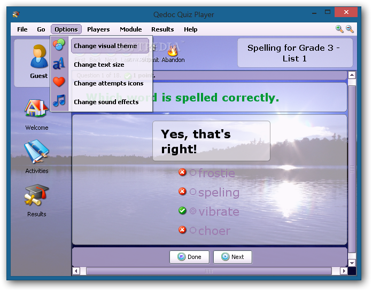Viewport: 372px width, 291px height.
Task: Click the green check beside vibrate
Action: click(182, 210)
